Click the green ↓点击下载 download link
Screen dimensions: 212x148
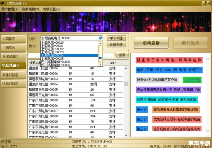(x=192, y=80)
